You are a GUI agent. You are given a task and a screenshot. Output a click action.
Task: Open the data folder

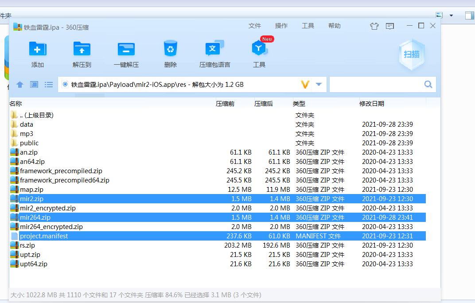[x=27, y=124]
